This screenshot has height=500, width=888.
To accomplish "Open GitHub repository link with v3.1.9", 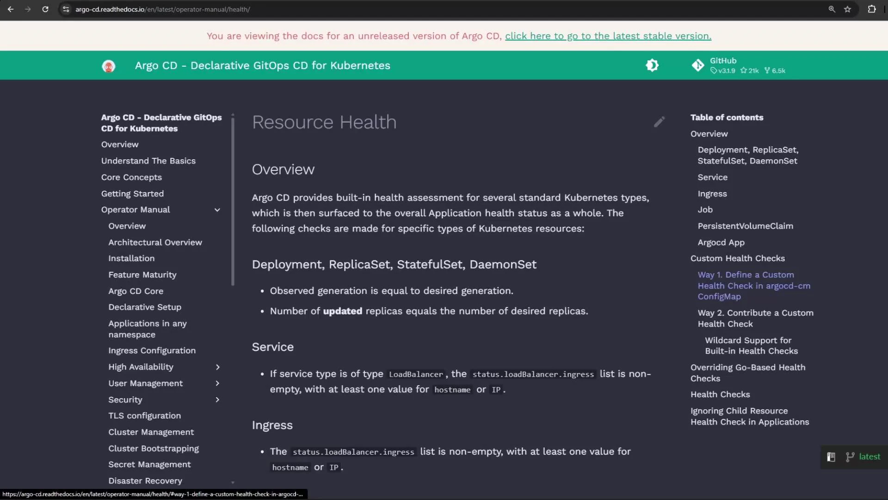I will [x=740, y=65].
